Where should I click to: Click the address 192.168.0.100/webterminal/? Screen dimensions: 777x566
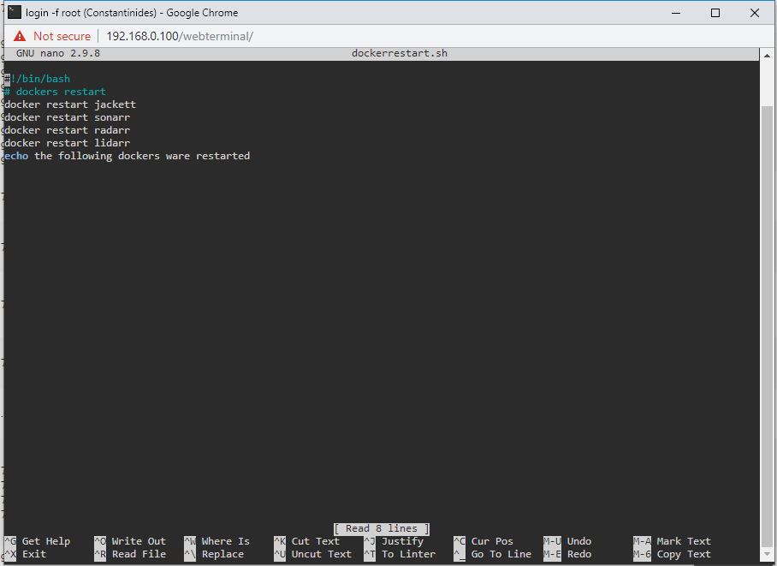point(180,36)
